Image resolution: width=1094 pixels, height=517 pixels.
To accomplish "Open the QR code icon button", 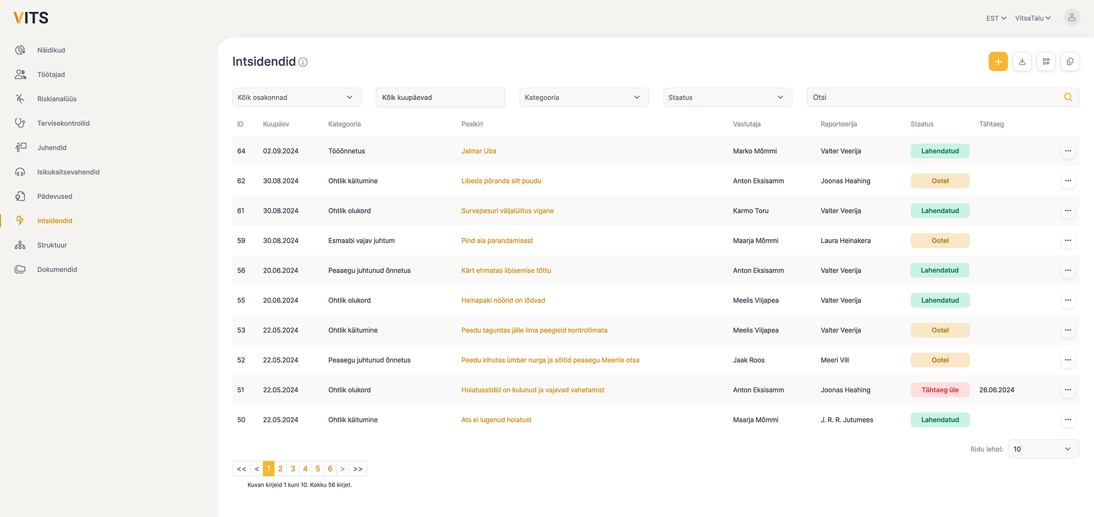I will 1046,62.
